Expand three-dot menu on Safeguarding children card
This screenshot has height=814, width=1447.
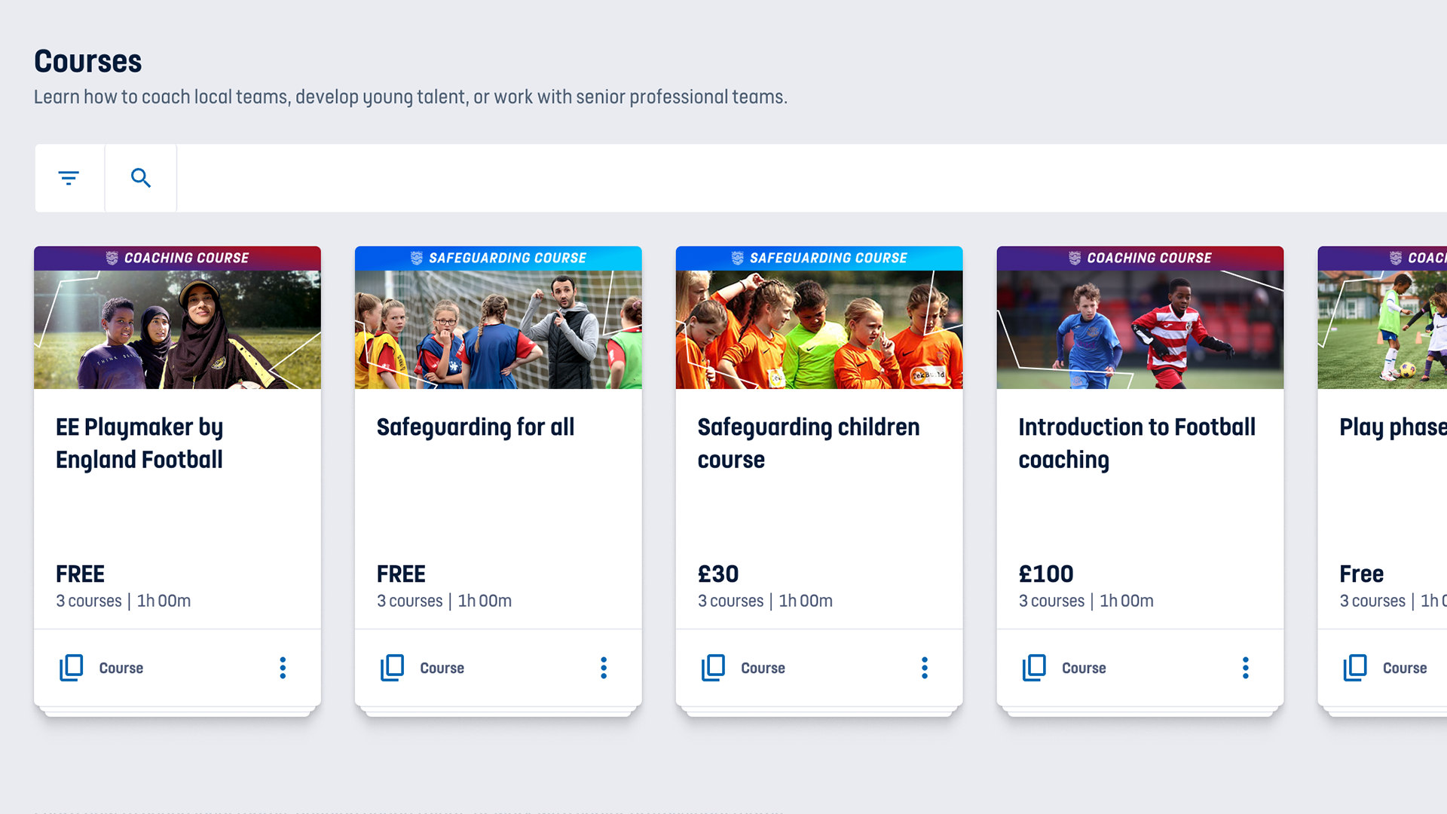[925, 668]
